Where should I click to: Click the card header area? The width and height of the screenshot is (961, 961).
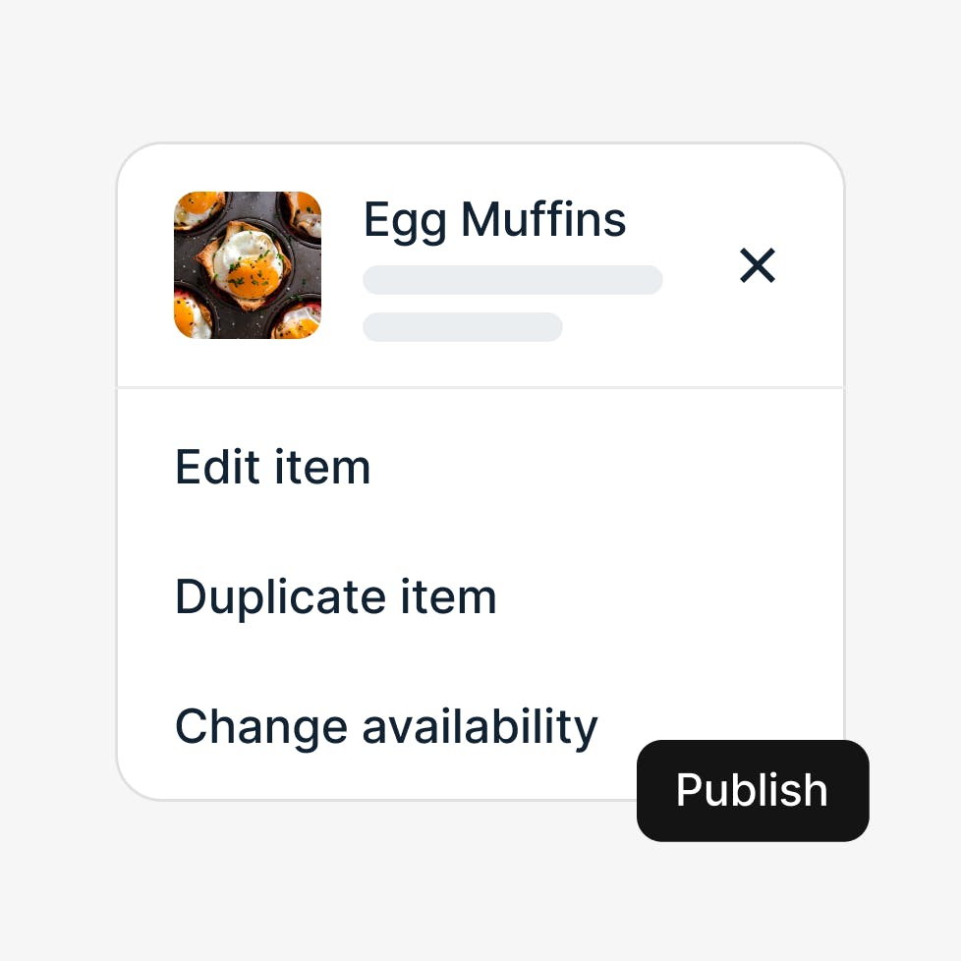(x=480, y=265)
